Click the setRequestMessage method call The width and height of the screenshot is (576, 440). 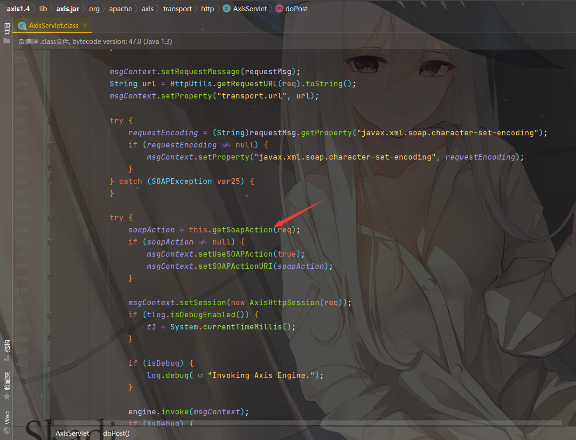coord(201,72)
